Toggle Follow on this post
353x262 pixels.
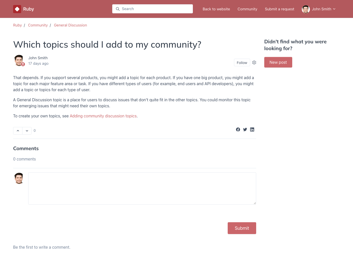pos(242,63)
